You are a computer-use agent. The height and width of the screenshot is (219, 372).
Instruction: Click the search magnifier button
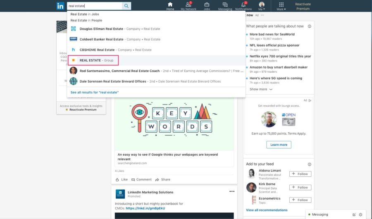(x=126, y=6)
